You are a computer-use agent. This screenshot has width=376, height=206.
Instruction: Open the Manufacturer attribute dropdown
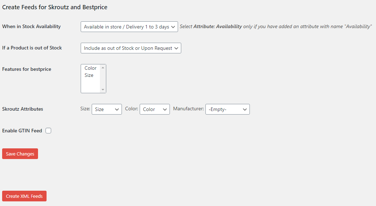point(227,109)
